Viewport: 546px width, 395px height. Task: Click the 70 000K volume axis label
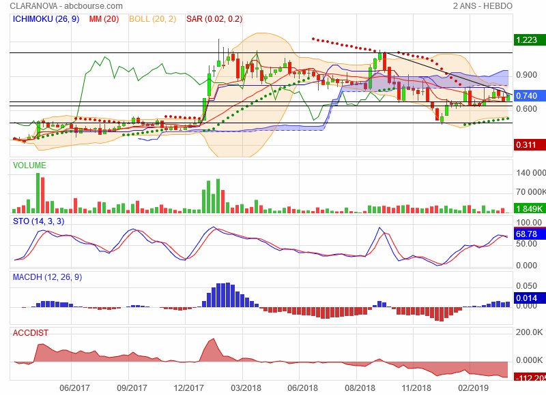coord(531,192)
